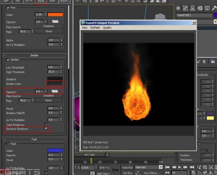The image size is (217, 175).
Task: Adjust the Fire Color value spinner
Action: (x=46, y=14)
